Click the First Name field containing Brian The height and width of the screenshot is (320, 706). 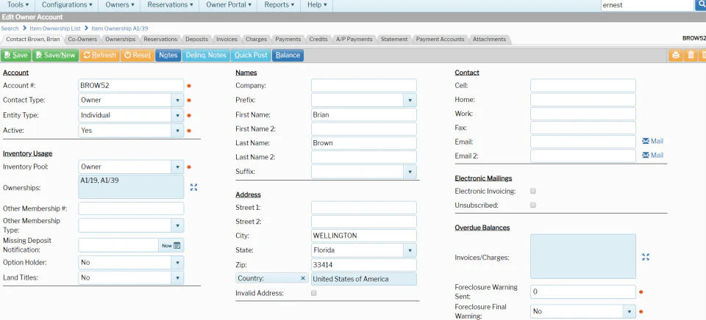pos(364,114)
